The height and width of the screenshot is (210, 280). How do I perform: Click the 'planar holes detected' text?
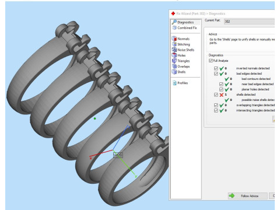point(255,89)
